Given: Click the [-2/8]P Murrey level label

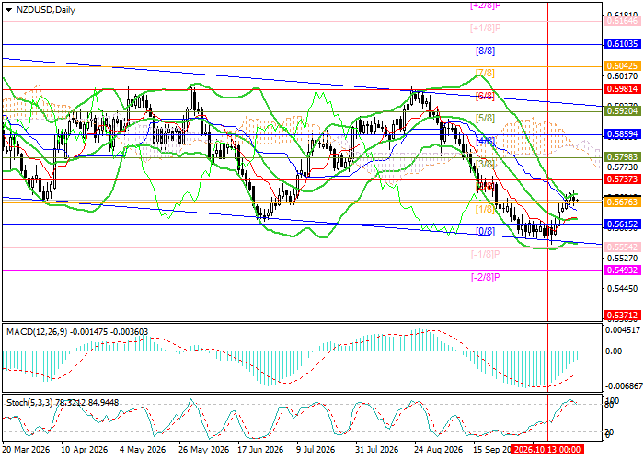Looking at the screenshot, I should (485, 277).
